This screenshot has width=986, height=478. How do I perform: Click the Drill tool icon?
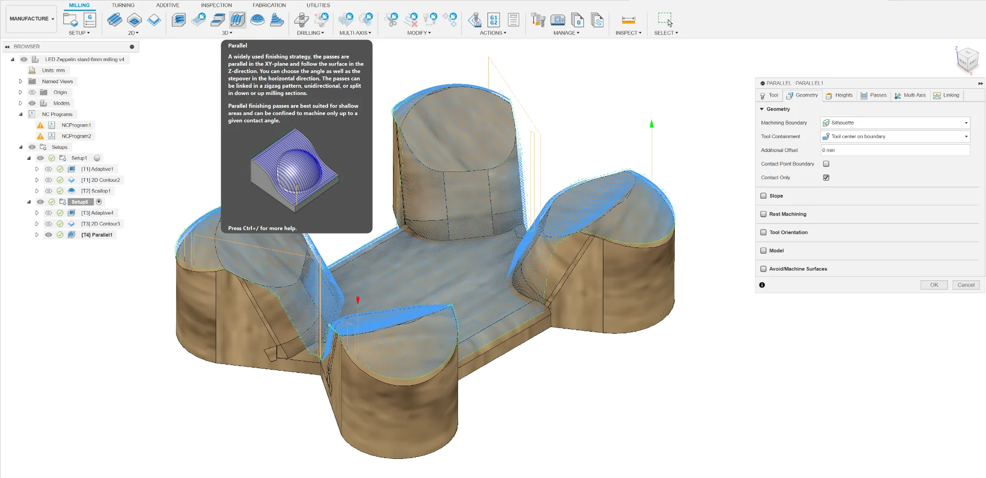[x=301, y=20]
